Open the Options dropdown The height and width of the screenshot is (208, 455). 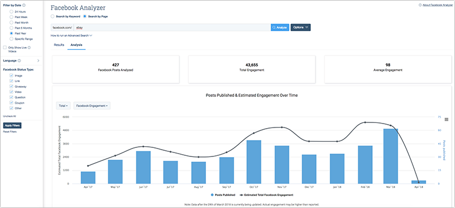[x=301, y=27]
